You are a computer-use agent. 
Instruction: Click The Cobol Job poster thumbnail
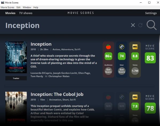tap(16, 107)
